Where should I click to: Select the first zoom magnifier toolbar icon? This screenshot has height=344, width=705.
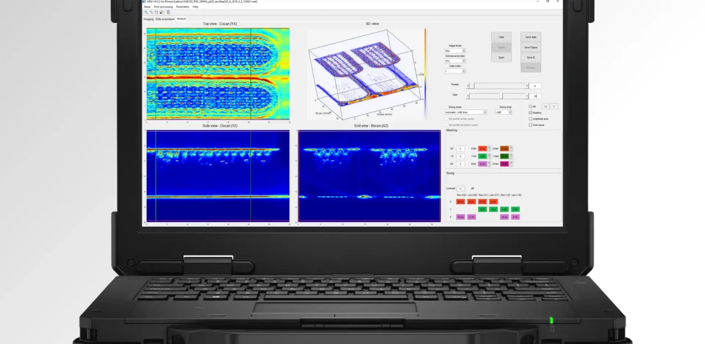click(x=146, y=12)
